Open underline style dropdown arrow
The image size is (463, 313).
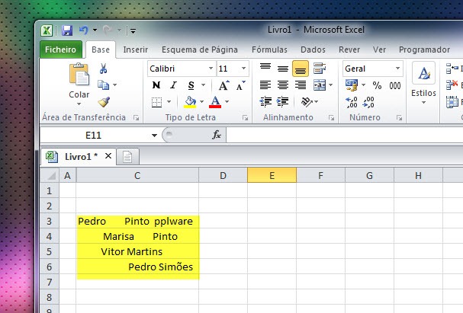coord(203,85)
